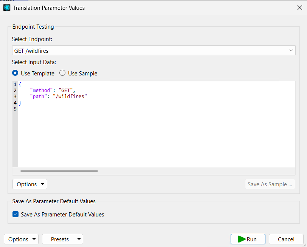Click the horizontal scrollbar of the editor
This screenshot has height=247, width=307.
(59, 171)
